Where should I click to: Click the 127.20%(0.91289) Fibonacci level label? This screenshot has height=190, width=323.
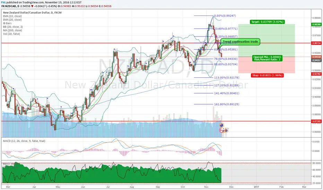pos(227,85)
